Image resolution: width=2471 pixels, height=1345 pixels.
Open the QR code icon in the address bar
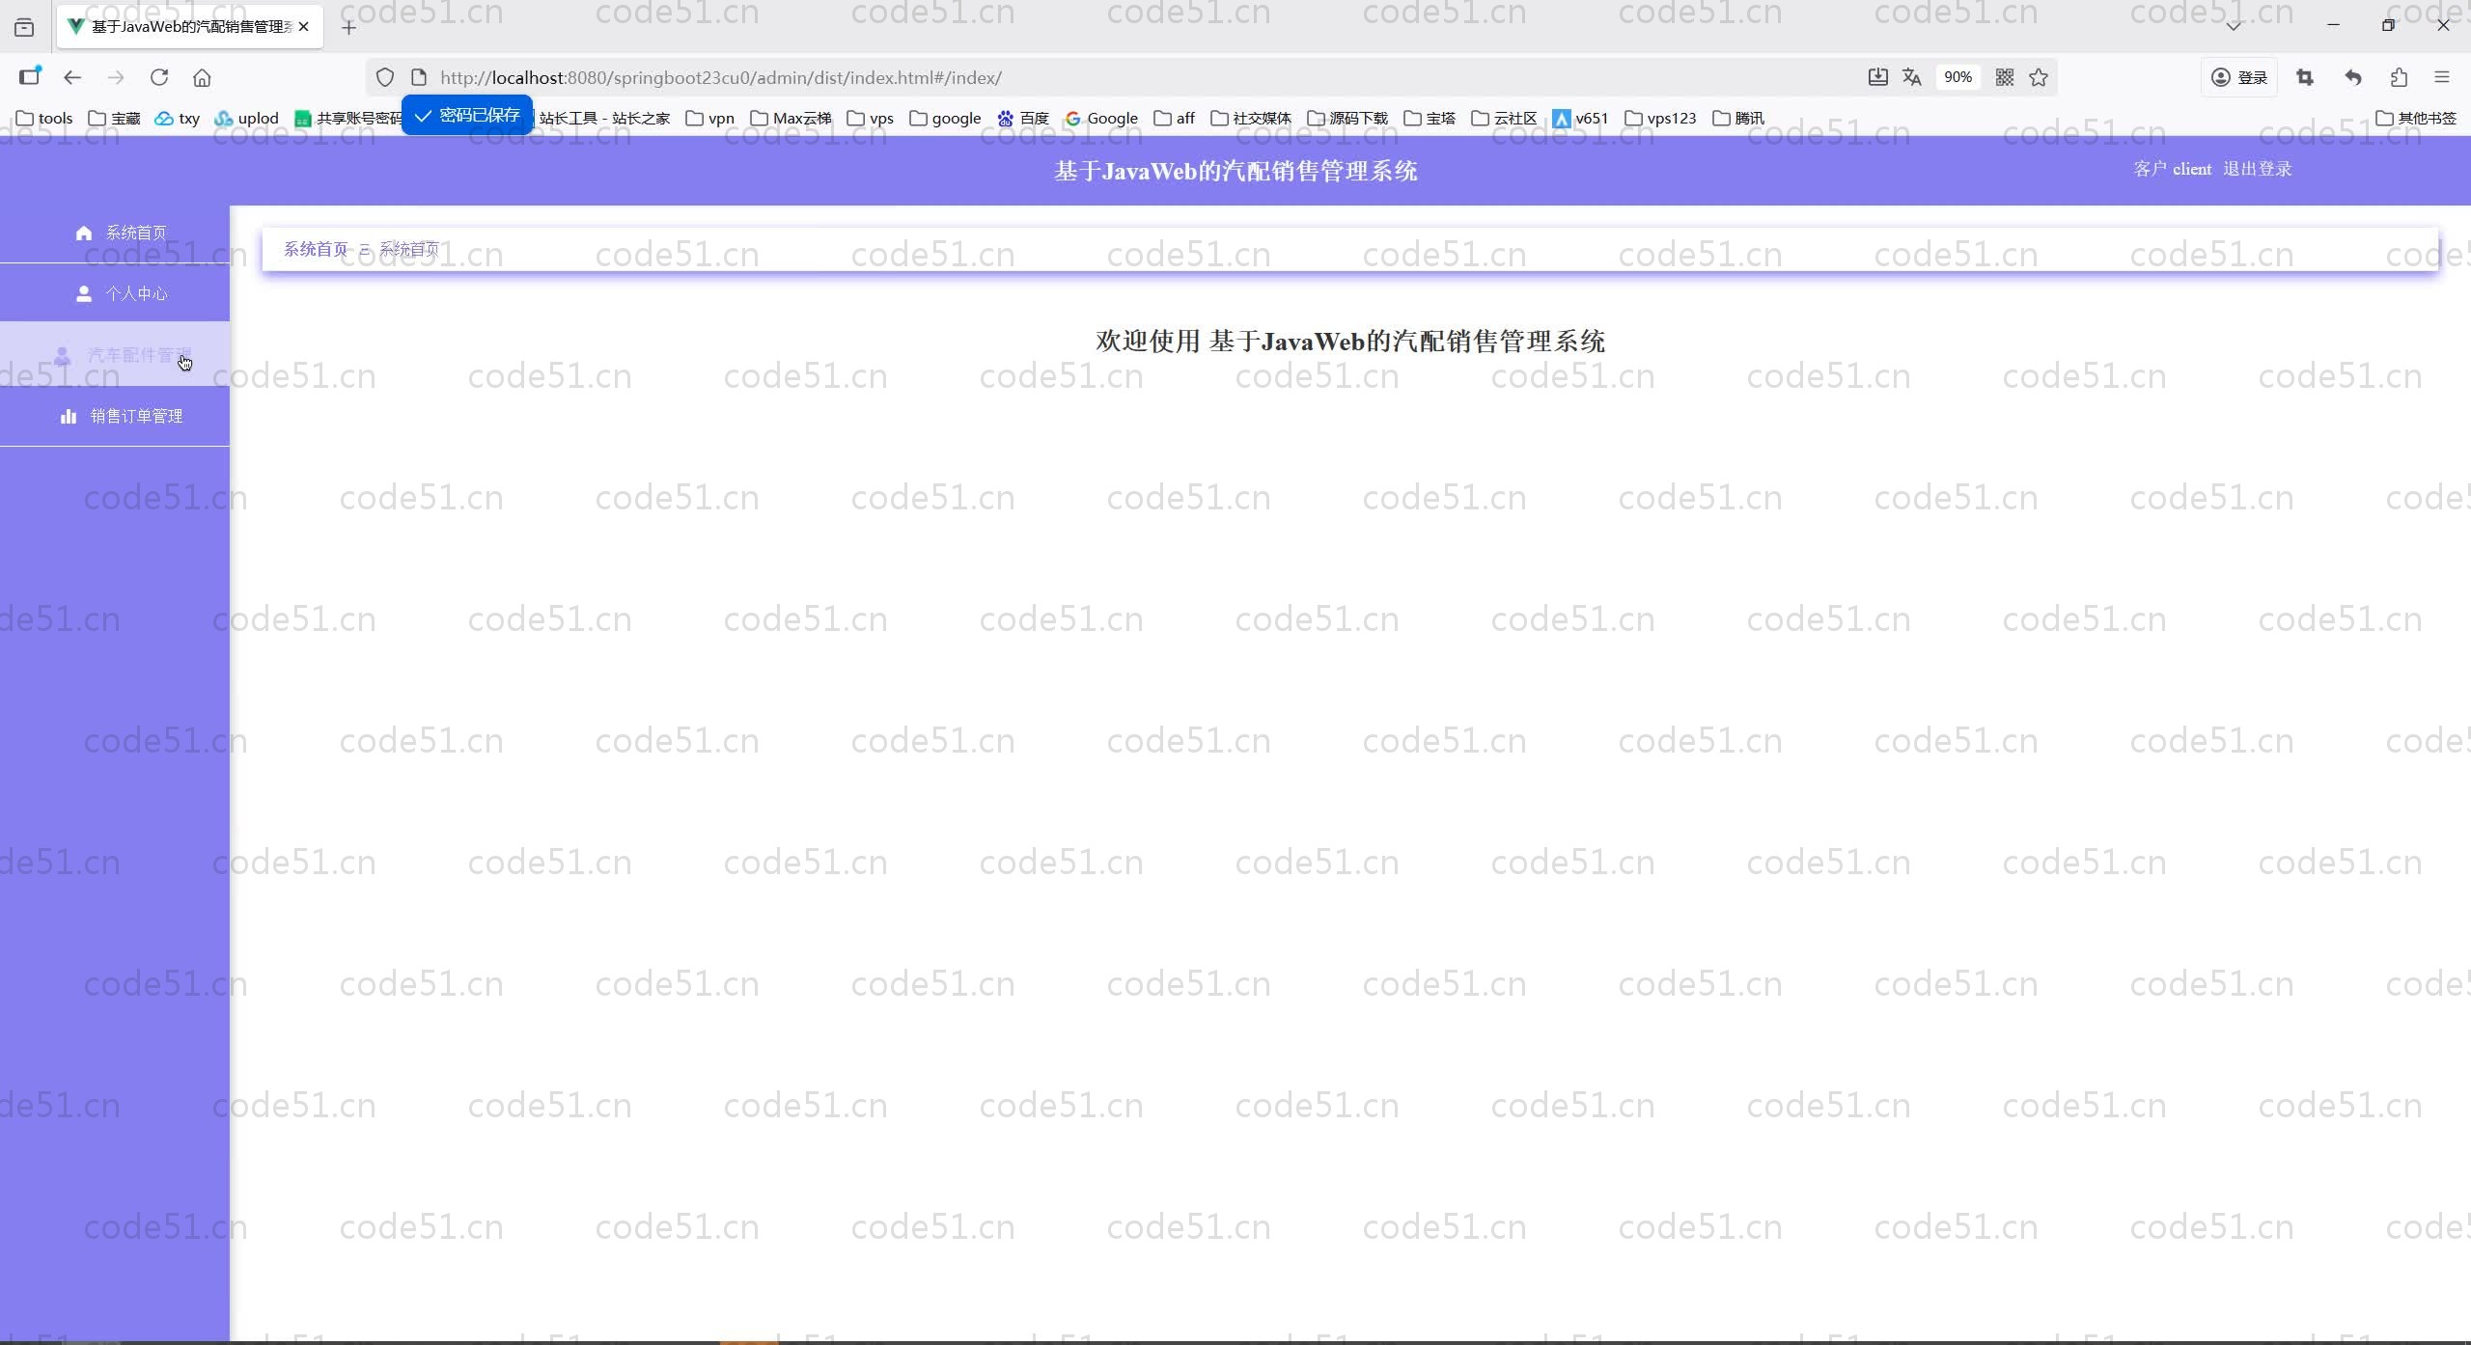point(2005,77)
